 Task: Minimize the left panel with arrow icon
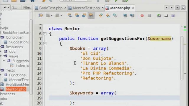click(x=5, y=7)
